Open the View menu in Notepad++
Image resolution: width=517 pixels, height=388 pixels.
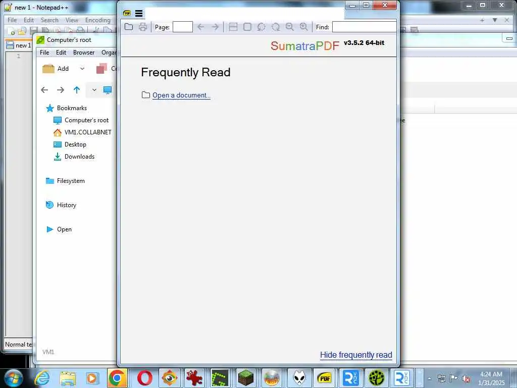72,20
